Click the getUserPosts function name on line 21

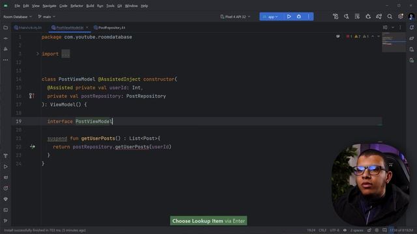pos(98,138)
